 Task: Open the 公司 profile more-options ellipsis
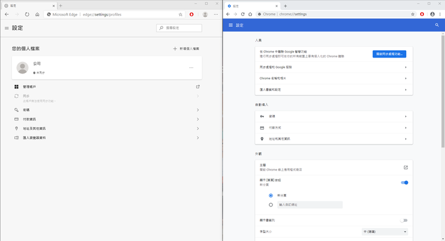(x=191, y=67)
